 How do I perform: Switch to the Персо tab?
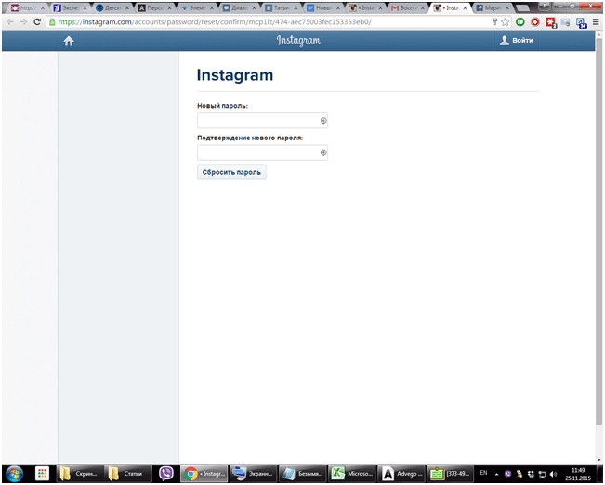(x=154, y=7)
